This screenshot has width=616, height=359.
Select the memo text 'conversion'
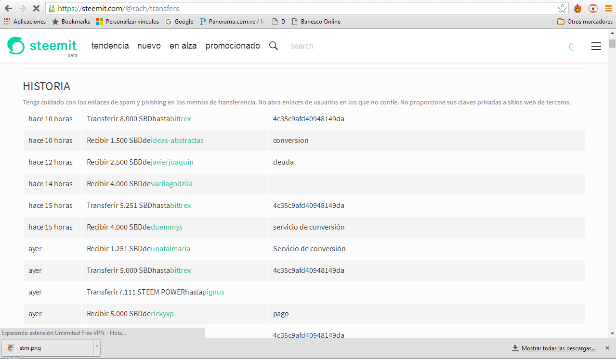[x=291, y=141]
